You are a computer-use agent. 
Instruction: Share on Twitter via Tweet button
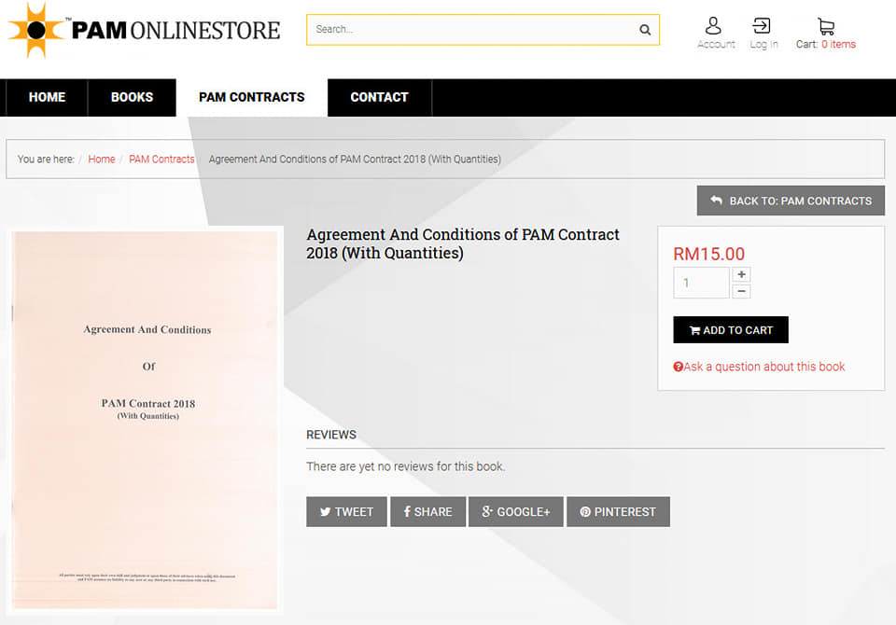pyautogui.click(x=346, y=511)
